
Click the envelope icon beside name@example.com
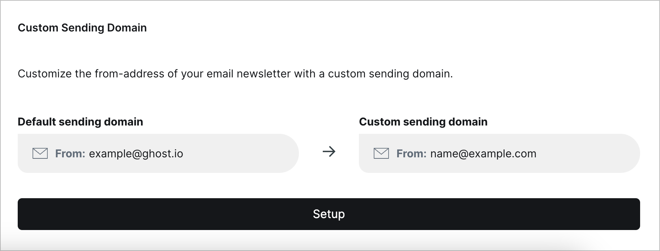[381, 153]
